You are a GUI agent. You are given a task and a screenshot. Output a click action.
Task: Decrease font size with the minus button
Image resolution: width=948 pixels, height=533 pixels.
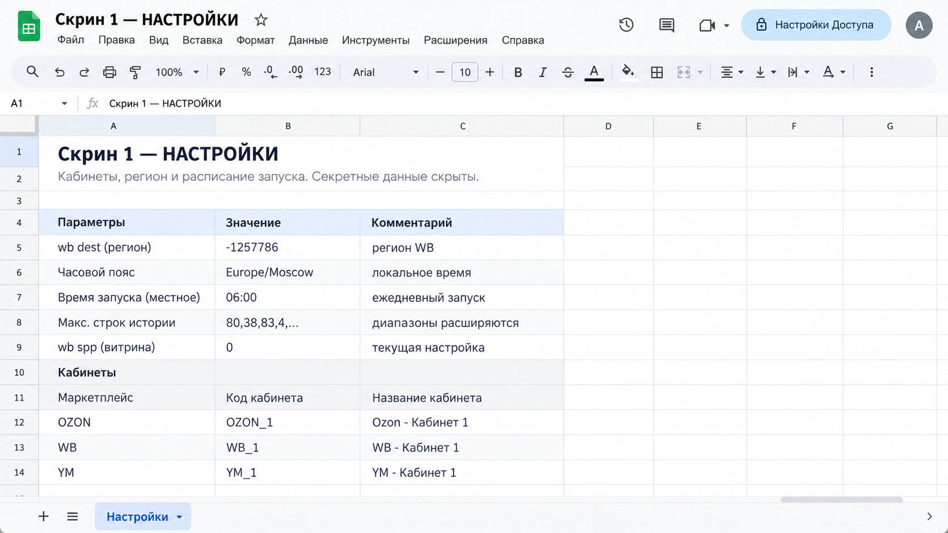(439, 72)
